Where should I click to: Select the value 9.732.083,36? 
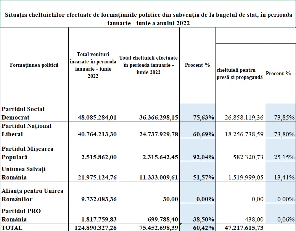point(93,192)
